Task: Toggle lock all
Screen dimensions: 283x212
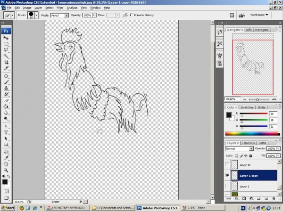Action: coord(250,155)
